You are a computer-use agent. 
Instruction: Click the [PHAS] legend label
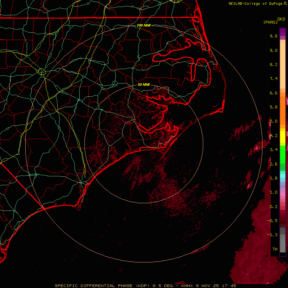(x=270, y=22)
